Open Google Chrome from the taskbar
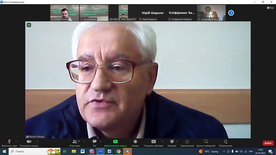Image resolution: width=276 pixels, height=155 pixels. coord(118,151)
